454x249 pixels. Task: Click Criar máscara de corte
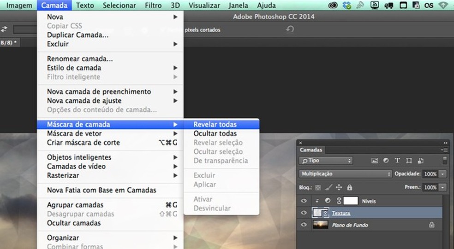click(x=110, y=142)
